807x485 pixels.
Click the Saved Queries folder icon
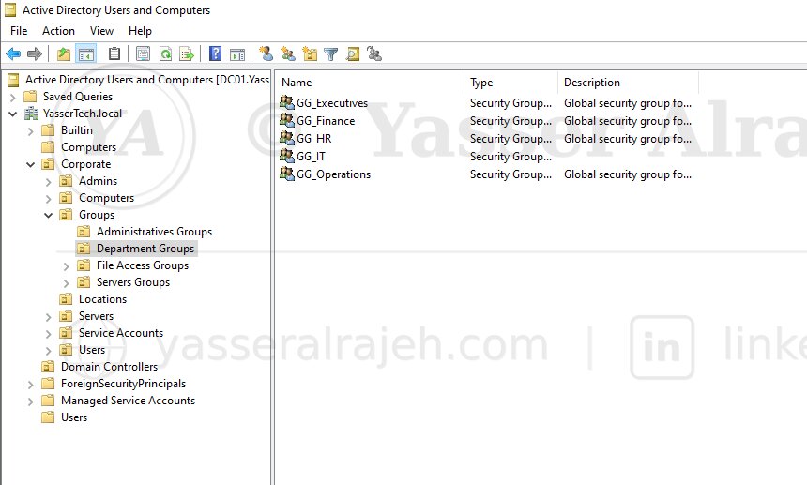(31, 97)
